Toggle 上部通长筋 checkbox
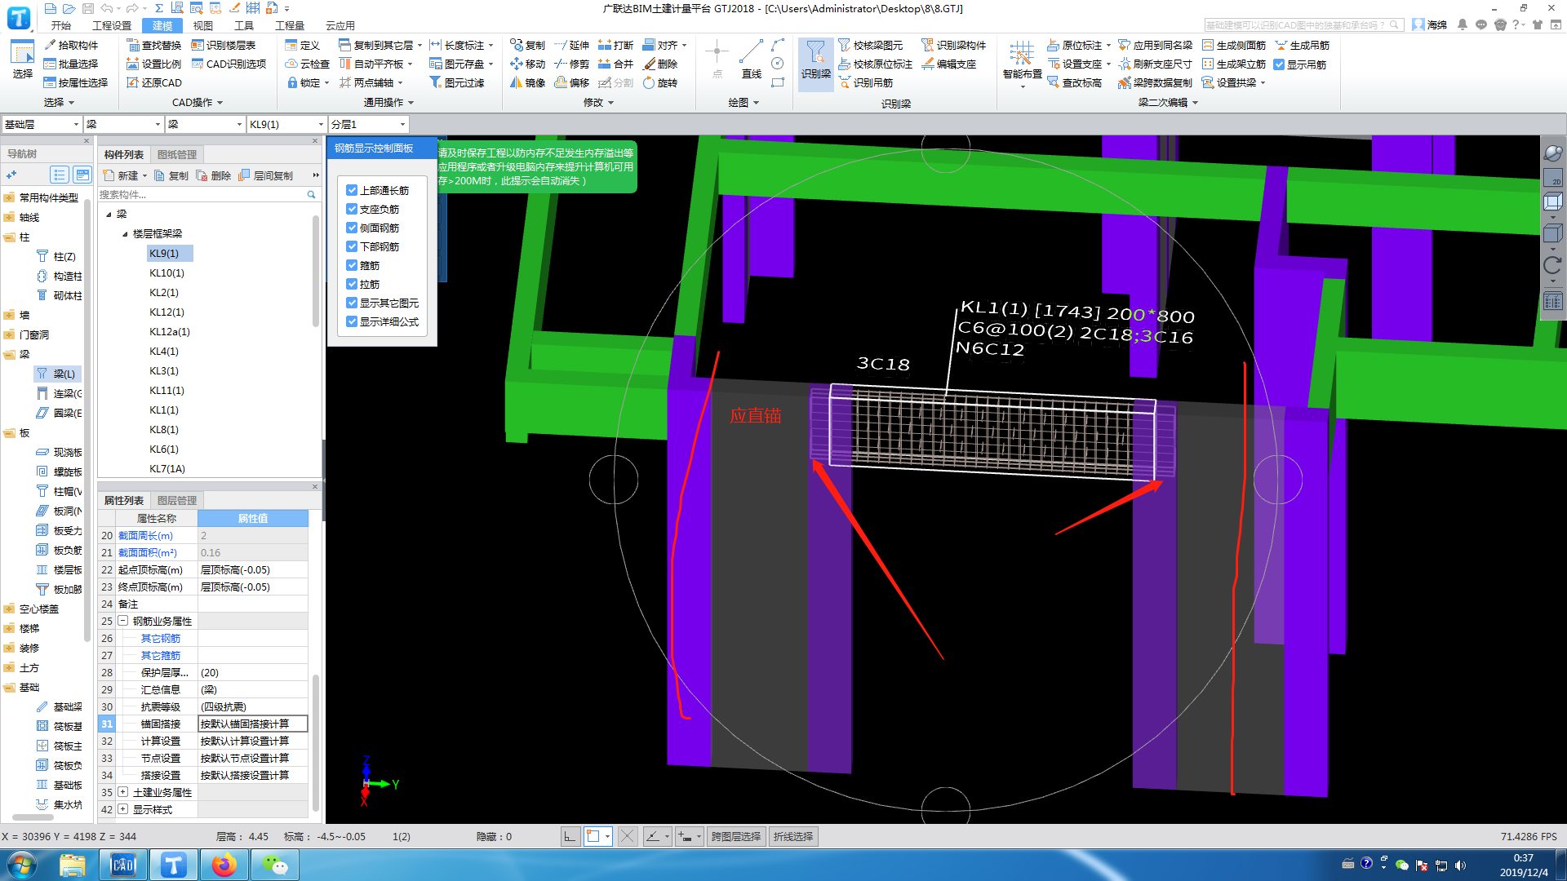 click(x=352, y=190)
